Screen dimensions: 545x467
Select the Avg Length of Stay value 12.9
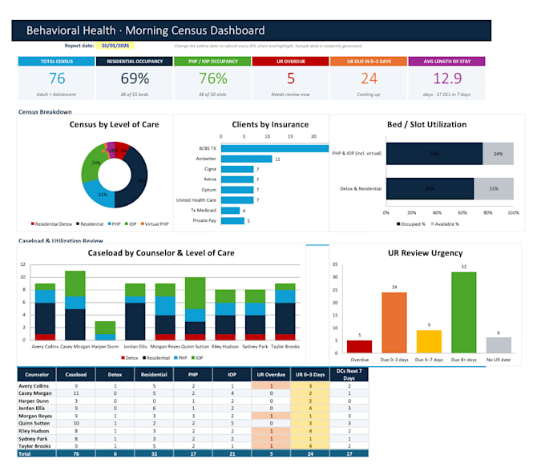[x=447, y=79]
